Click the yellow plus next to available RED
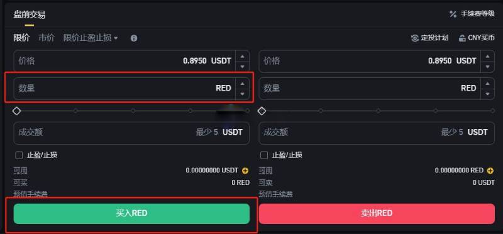This screenshot has width=503, height=234. (x=490, y=170)
